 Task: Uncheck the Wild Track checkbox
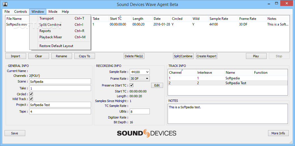31,99
